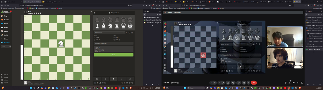Open the White to move dropdown
Screen dimensions: 323x90
tap(109, 32)
